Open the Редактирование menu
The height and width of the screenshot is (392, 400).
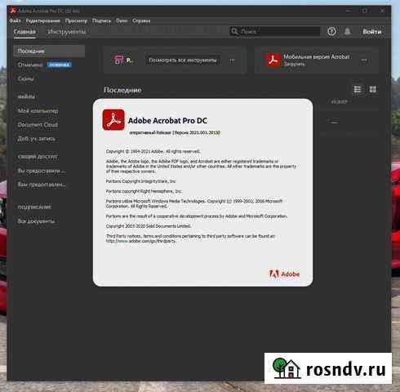42,20
